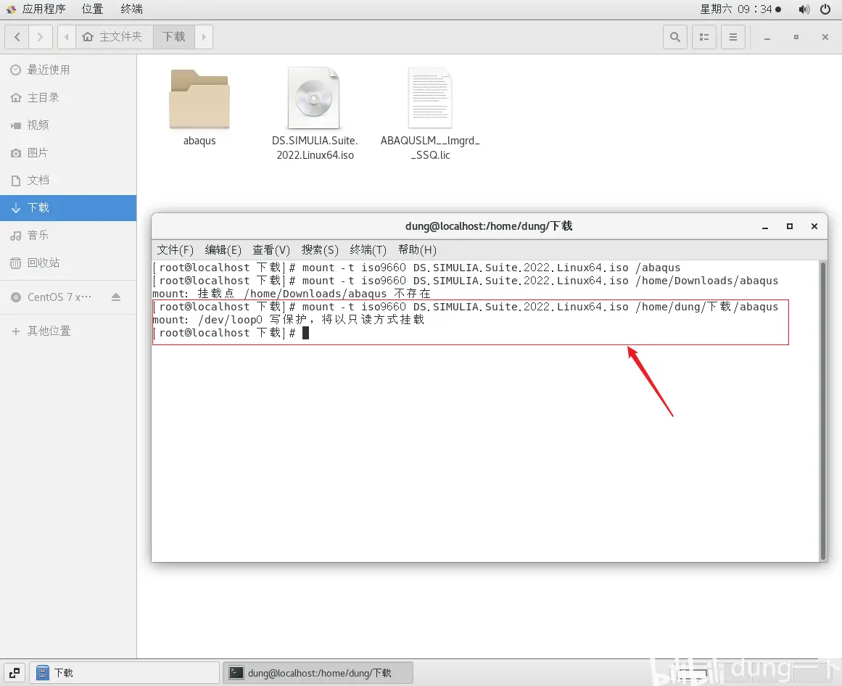The image size is (842, 686).
Task: Switch to 下载 window in taskbar
Action: pos(125,673)
